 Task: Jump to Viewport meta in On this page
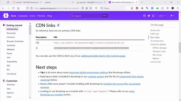pyautogui.click(x=159, y=51)
